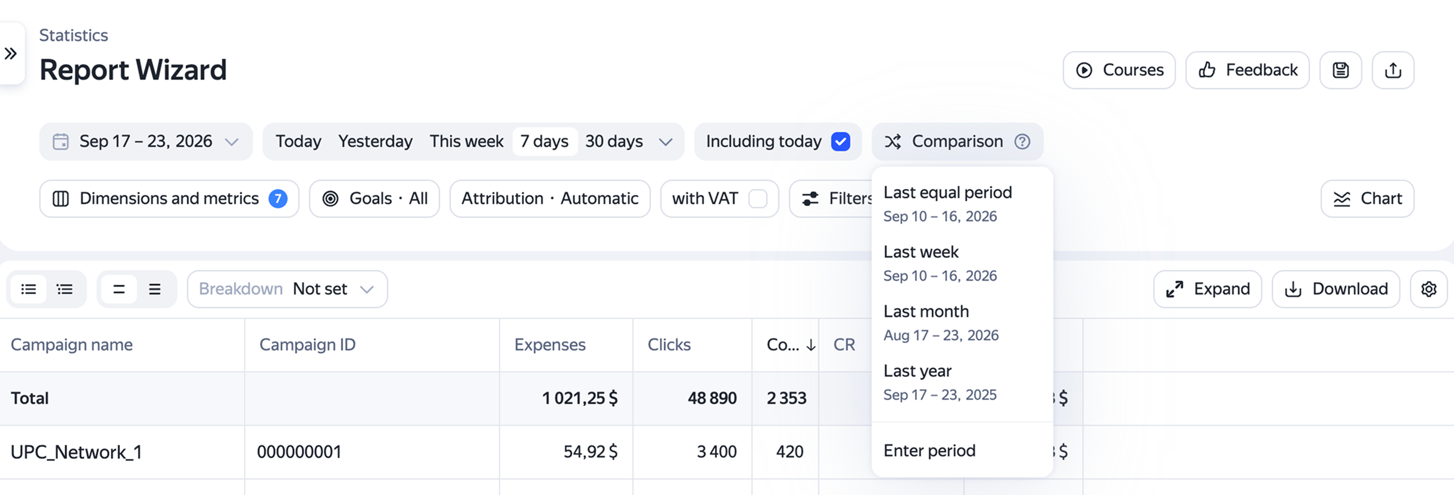1454x495 pixels.
Task: Click the Feedback button
Action: click(1247, 70)
